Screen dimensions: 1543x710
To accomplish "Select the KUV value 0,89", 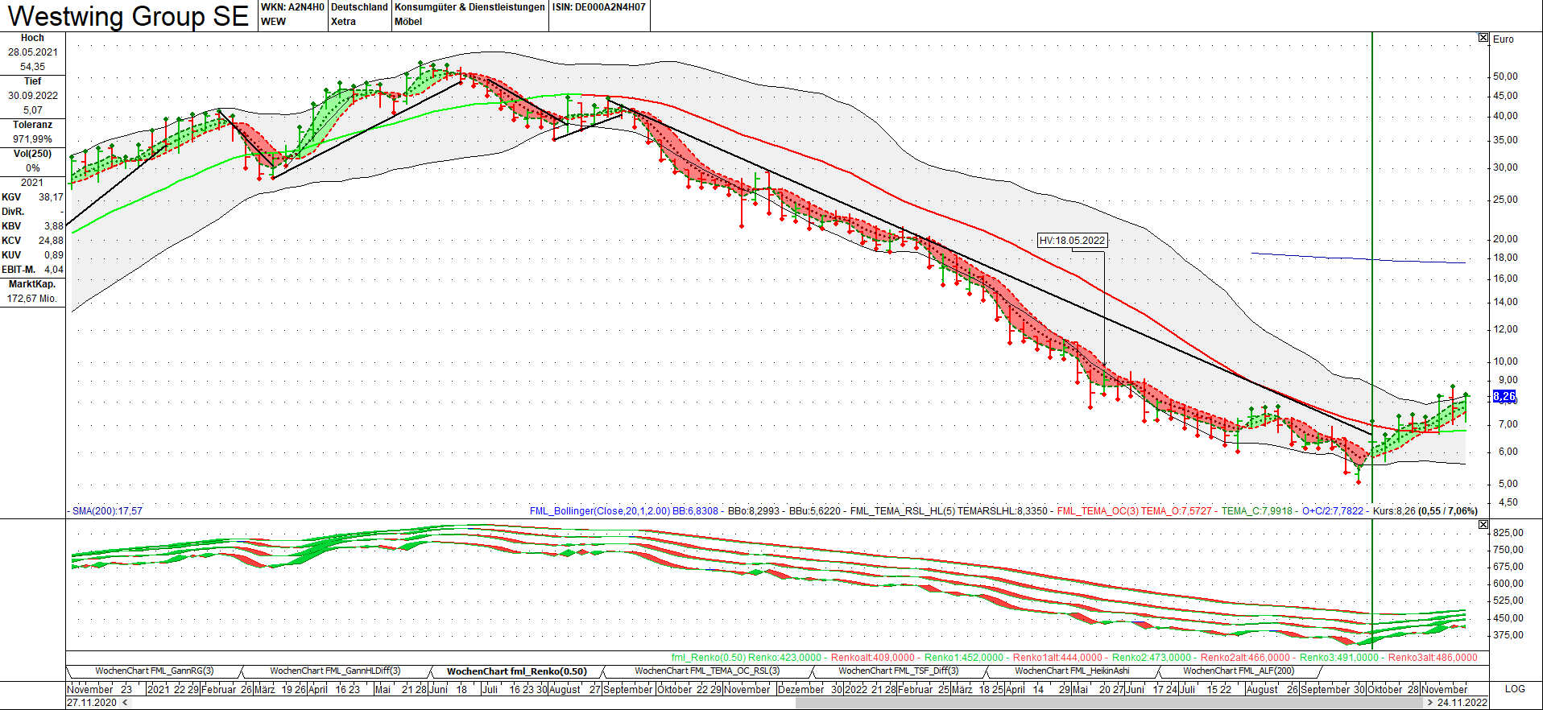I will pos(53,255).
